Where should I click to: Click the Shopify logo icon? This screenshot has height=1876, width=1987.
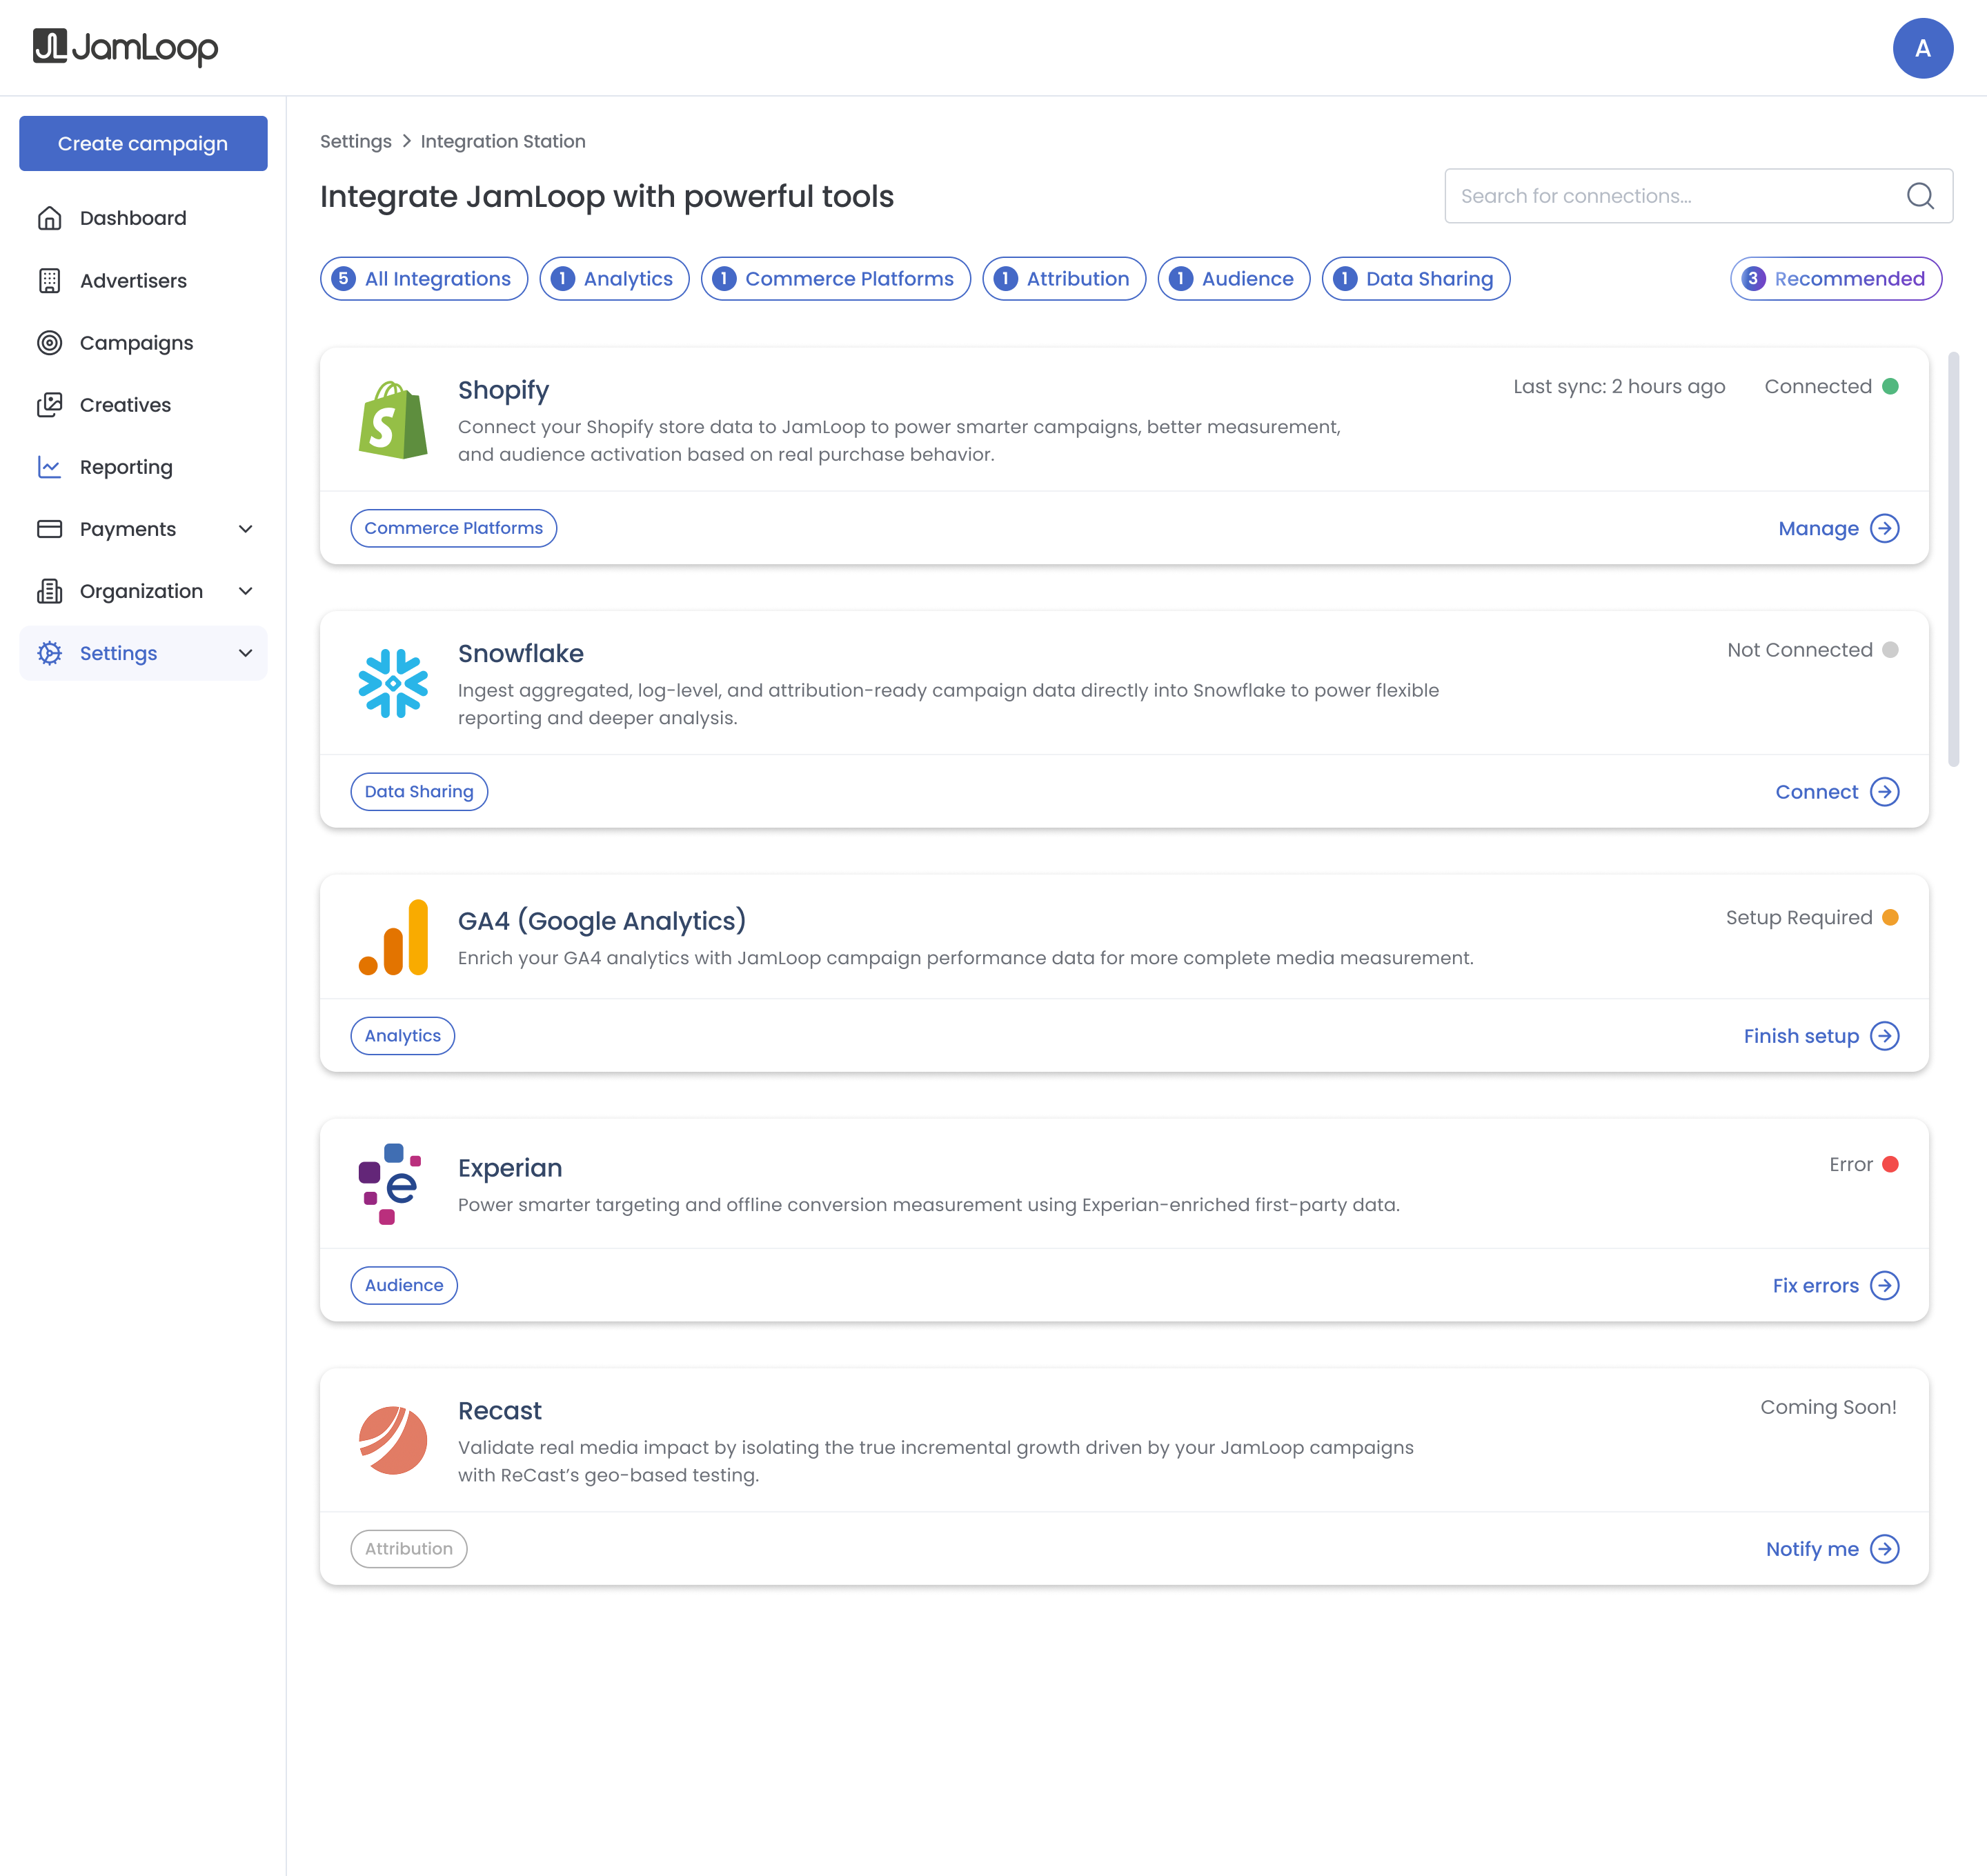(x=392, y=420)
